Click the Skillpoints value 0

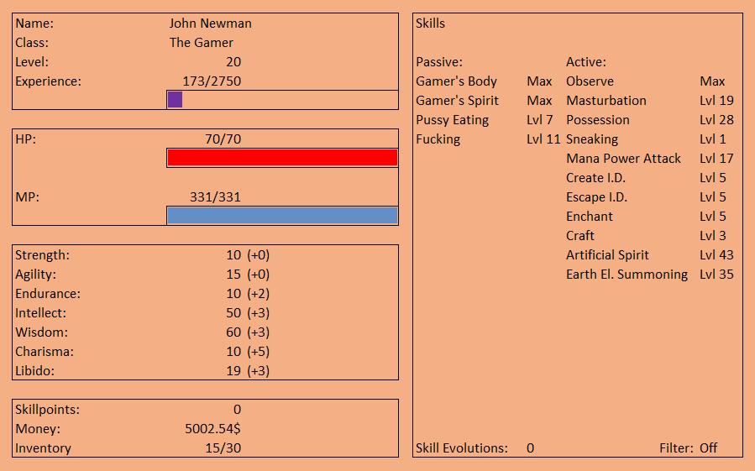tap(237, 410)
